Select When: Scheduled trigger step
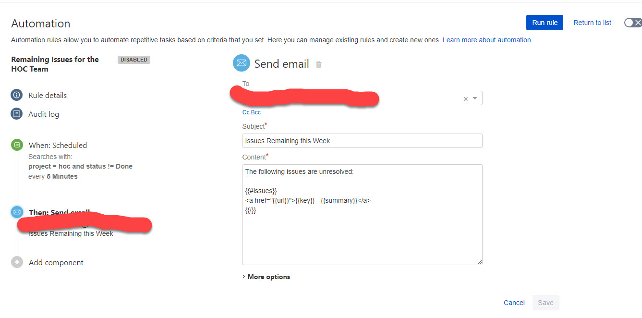Image resolution: width=642 pixels, height=318 pixels. [x=58, y=145]
